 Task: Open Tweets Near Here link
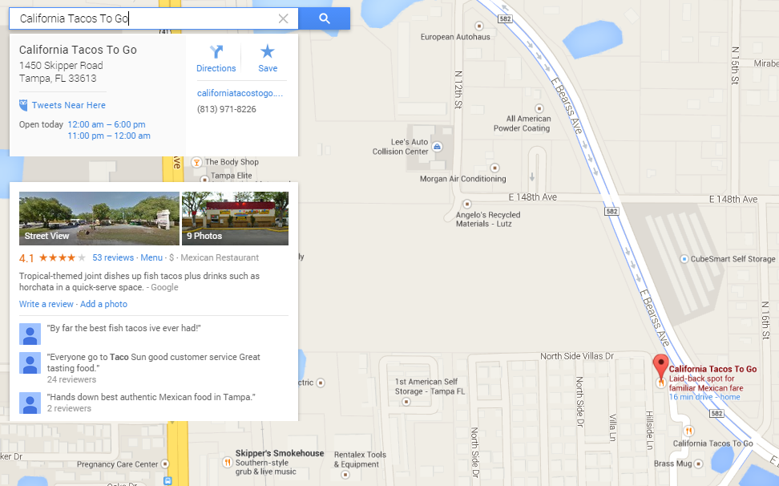[x=69, y=105]
